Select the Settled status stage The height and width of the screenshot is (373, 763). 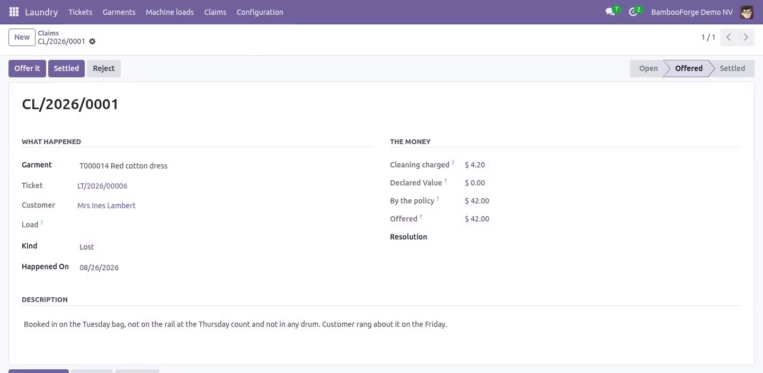click(x=732, y=68)
